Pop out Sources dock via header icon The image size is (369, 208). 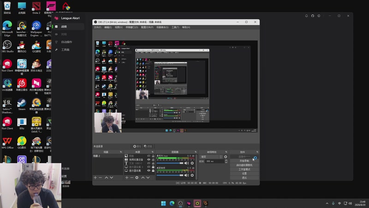click(153, 152)
